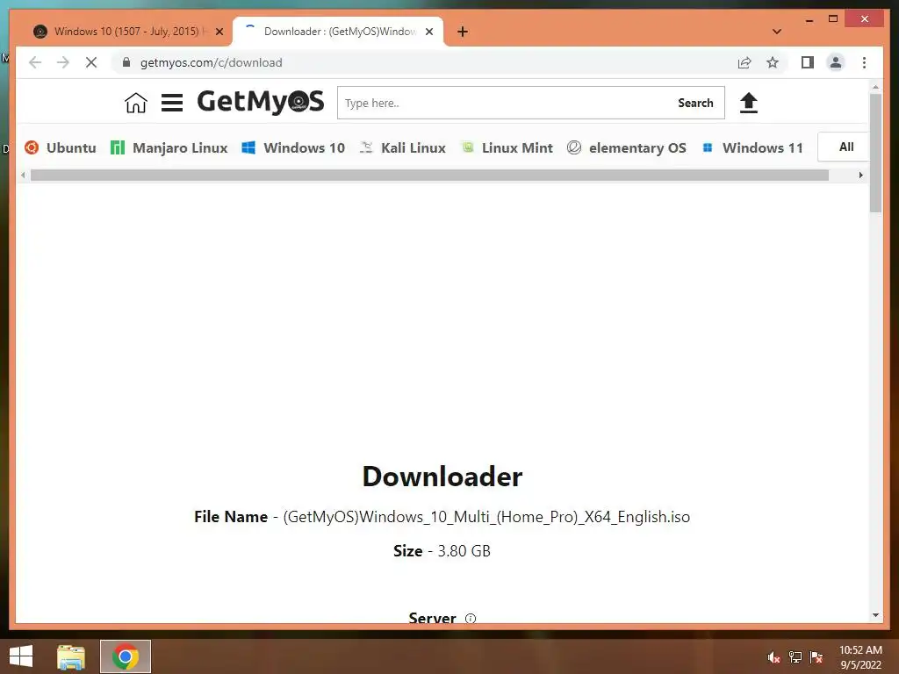Click the address bar URL
The width and height of the screenshot is (899, 674).
click(x=211, y=62)
